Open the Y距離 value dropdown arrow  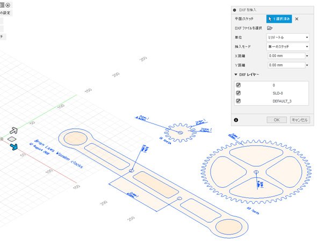pyautogui.click(x=307, y=65)
